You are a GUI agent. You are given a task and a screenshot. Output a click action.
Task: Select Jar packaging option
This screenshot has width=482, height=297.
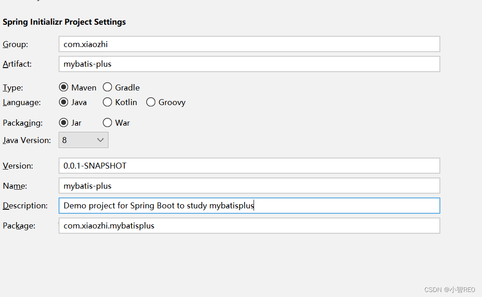(x=64, y=122)
